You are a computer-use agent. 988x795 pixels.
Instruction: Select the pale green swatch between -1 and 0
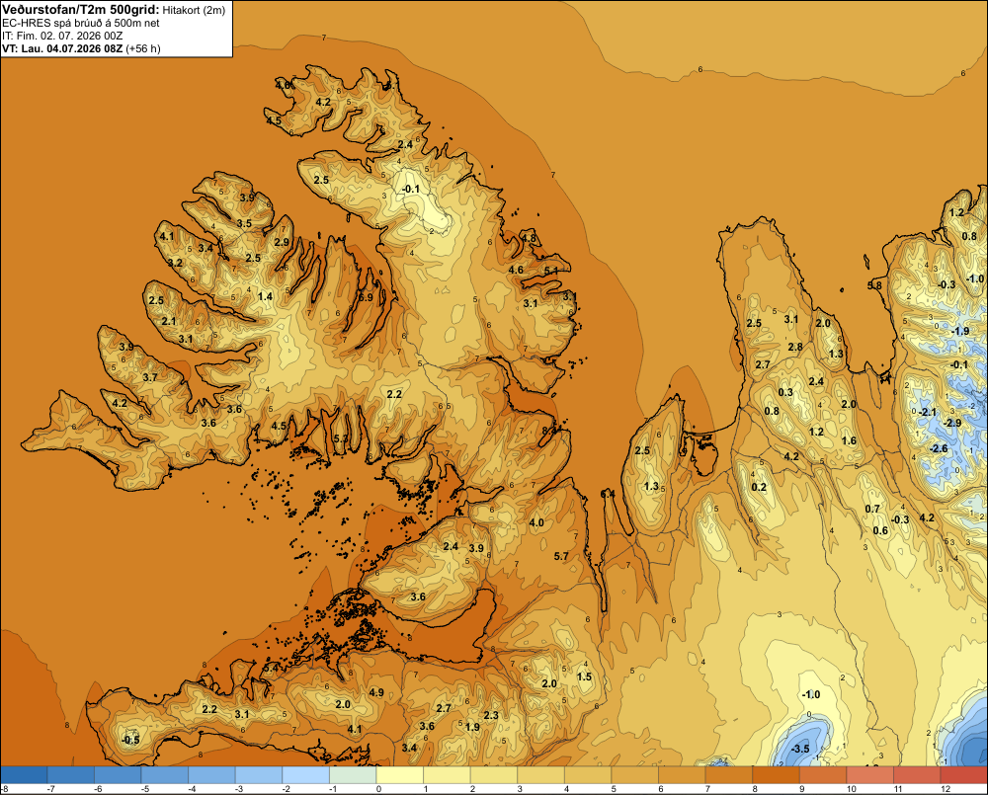click(x=353, y=775)
